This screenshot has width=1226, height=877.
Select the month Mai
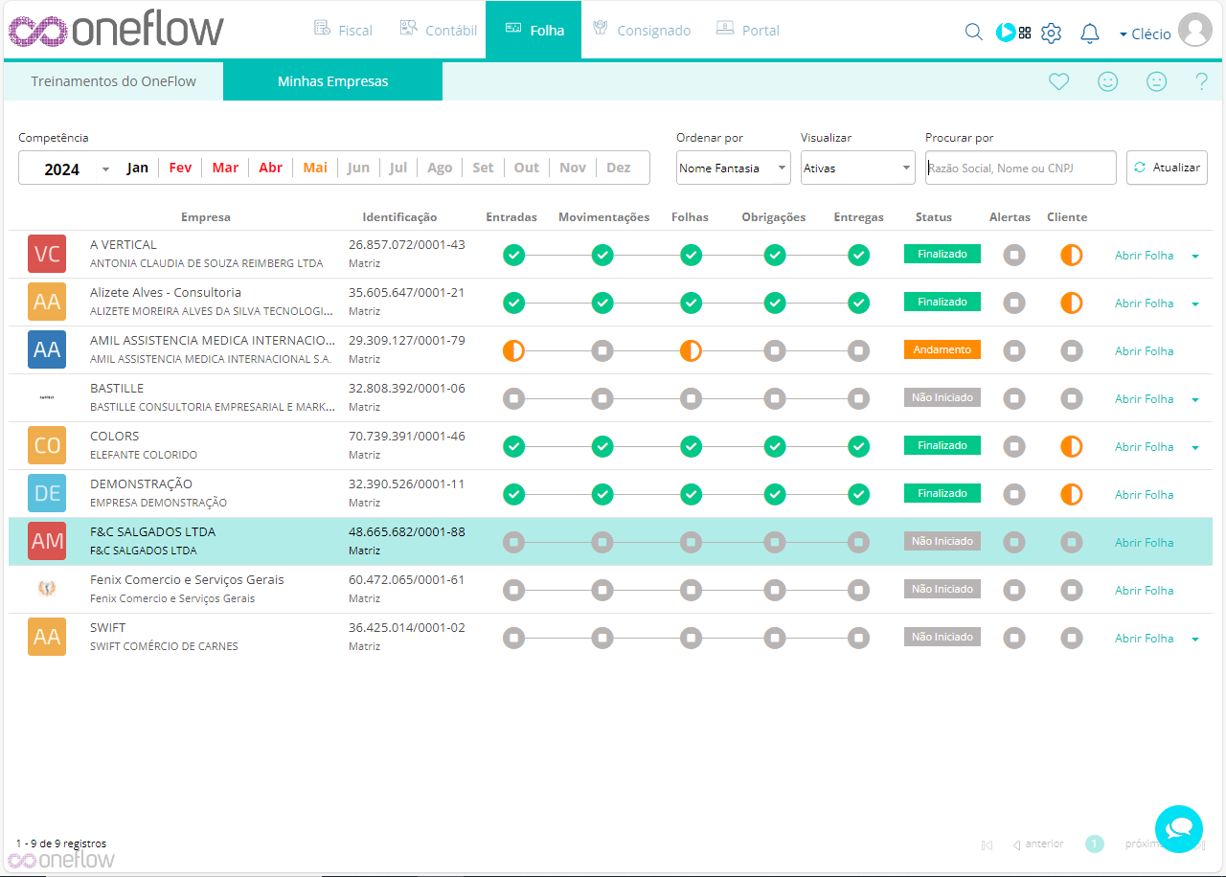point(315,168)
